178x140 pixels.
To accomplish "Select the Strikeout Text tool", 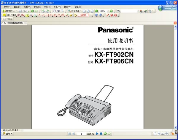I will (x=31, y=15).
